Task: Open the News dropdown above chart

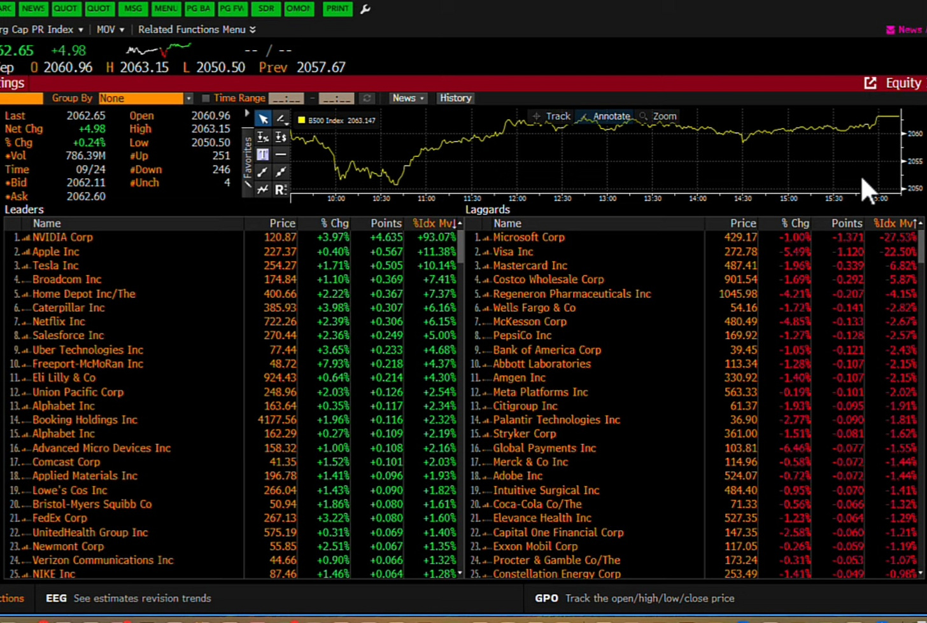Action: [x=408, y=98]
